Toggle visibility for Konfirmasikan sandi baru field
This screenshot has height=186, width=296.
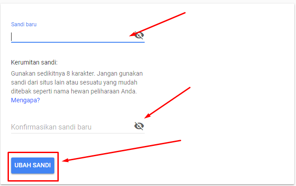pyautogui.click(x=139, y=126)
